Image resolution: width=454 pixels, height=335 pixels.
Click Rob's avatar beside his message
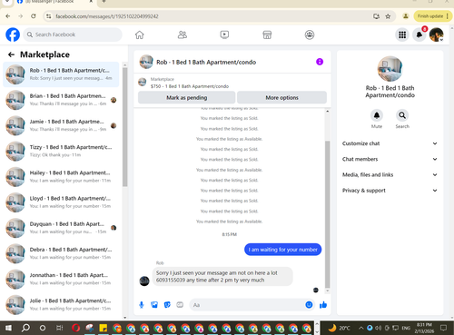tap(144, 281)
